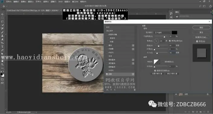Open the 滤镜 (Filter) menu
Viewport: 213px width, 114px height.
[53, 2]
